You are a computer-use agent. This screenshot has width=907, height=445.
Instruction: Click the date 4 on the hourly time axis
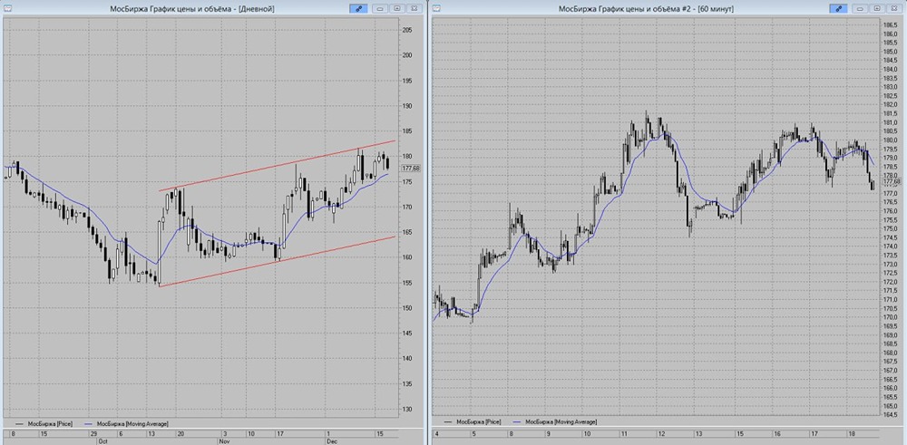point(437,433)
